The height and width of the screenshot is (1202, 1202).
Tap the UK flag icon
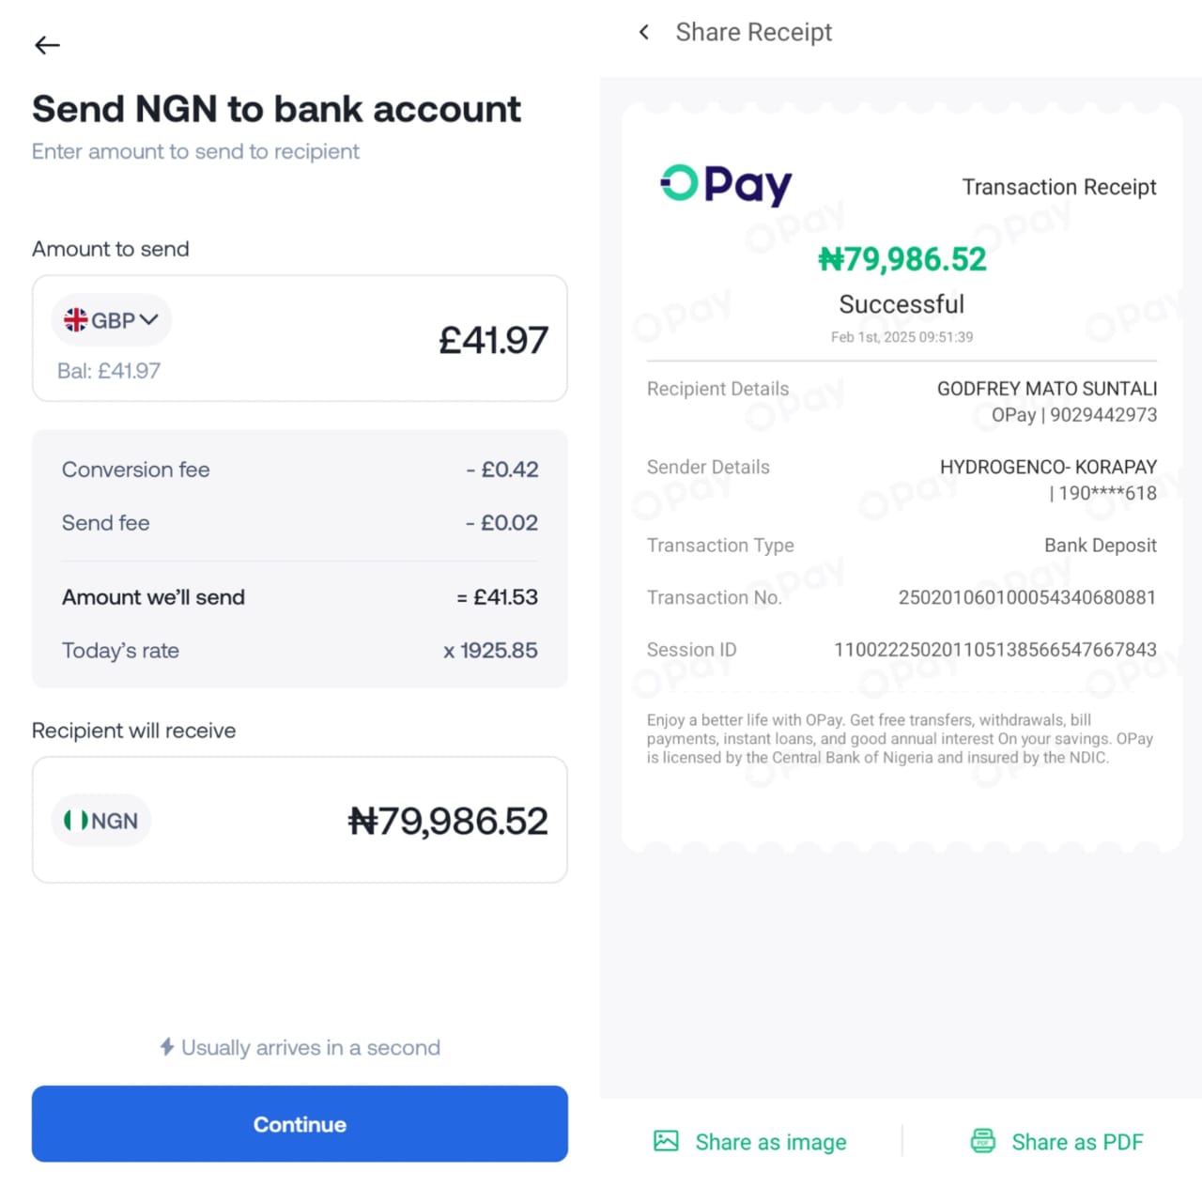[75, 320]
